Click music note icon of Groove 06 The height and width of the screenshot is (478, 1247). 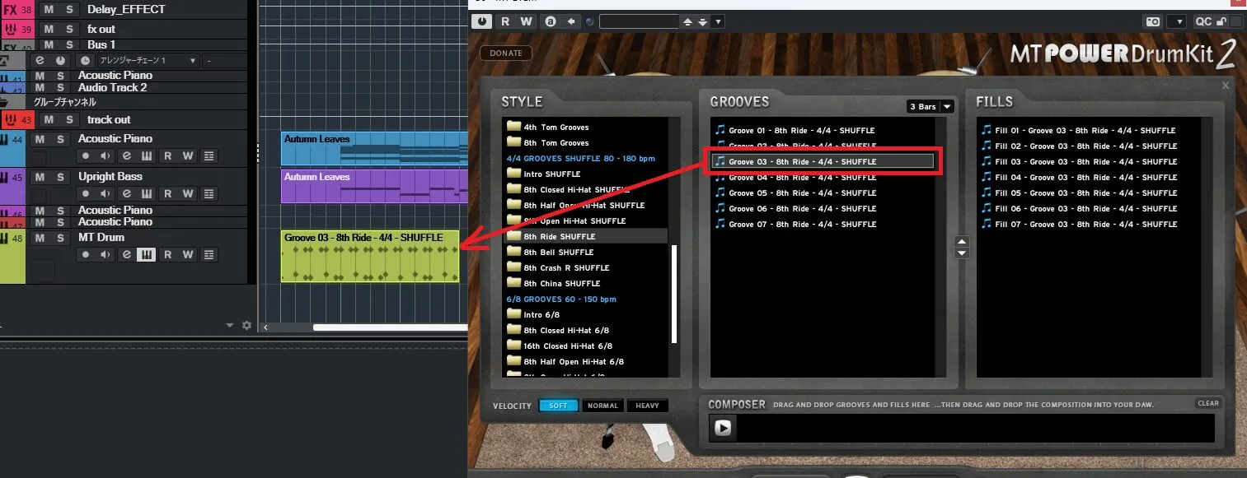(x=720, y=208)
